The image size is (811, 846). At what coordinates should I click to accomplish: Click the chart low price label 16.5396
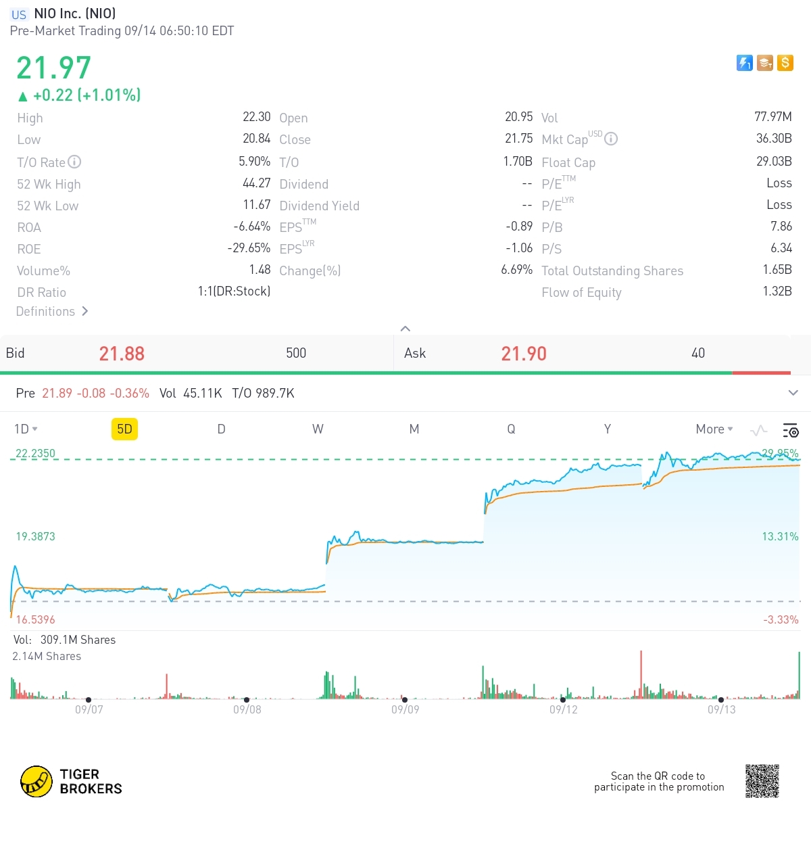[35, 619]
